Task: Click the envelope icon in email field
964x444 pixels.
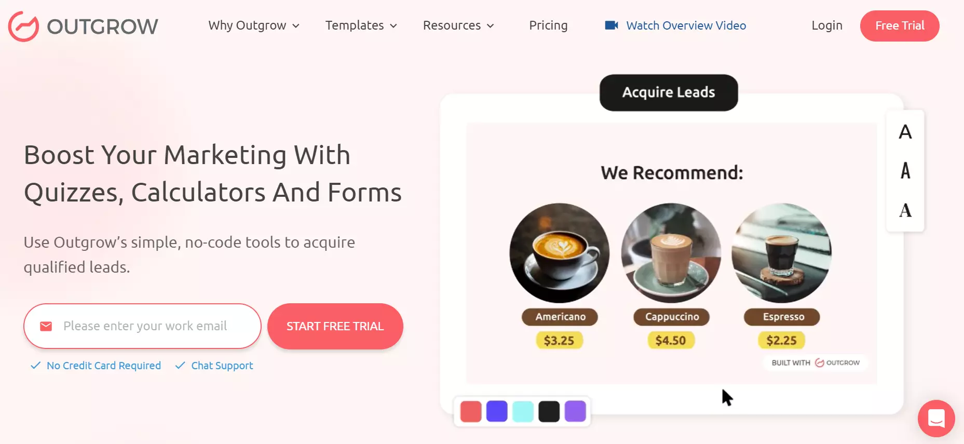Action: (x=46, y=326)
